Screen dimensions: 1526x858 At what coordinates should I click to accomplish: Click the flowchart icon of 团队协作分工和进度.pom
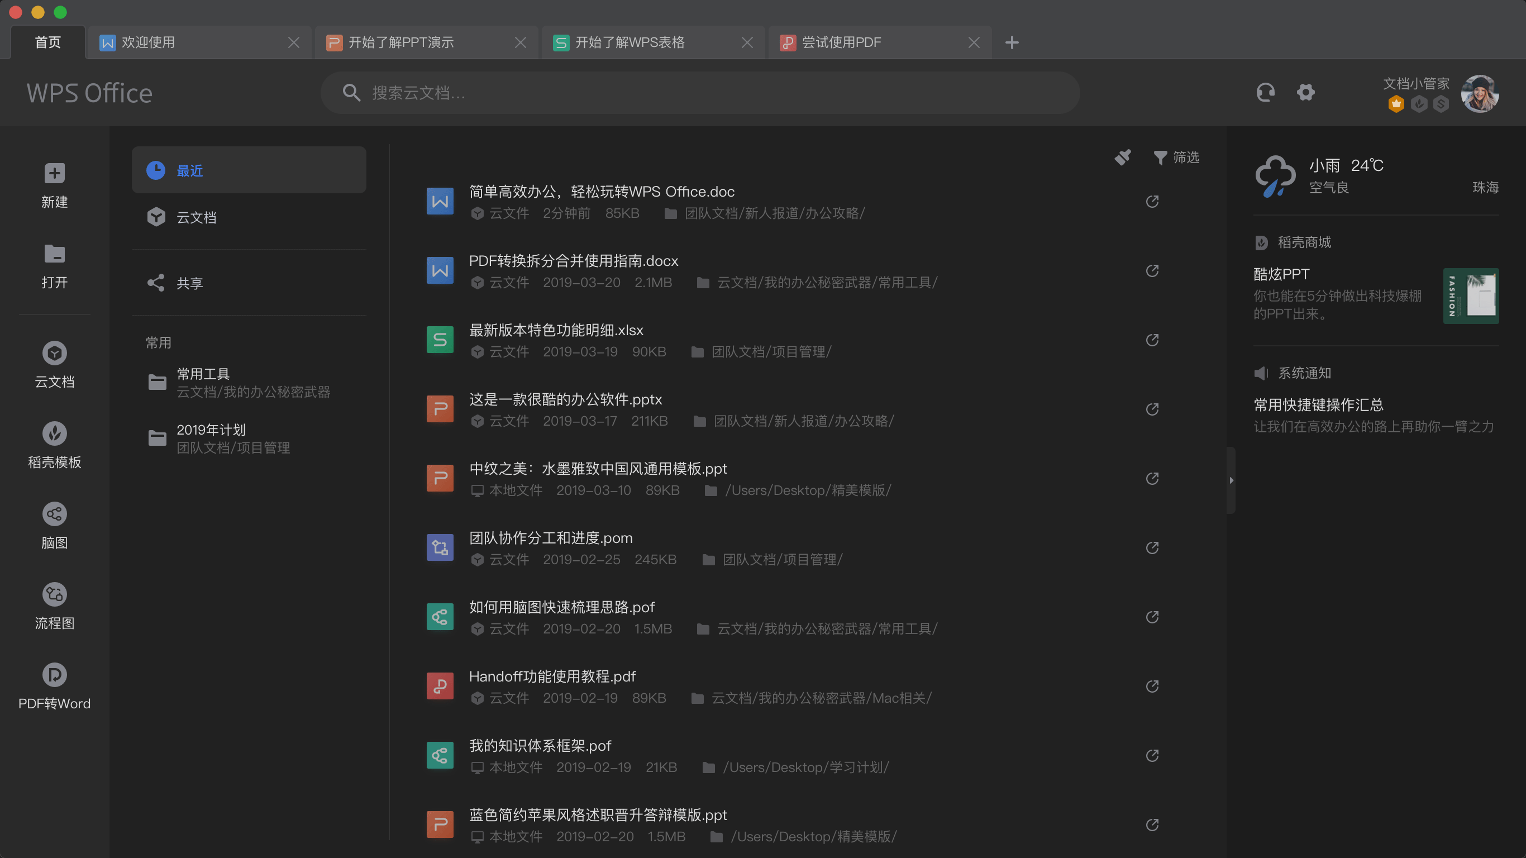pyautogui.click(x=440, y=547)
